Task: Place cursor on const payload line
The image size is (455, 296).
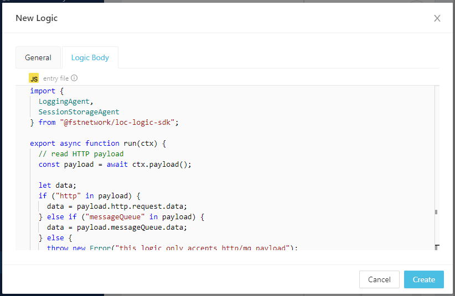Action: [115, 165]
